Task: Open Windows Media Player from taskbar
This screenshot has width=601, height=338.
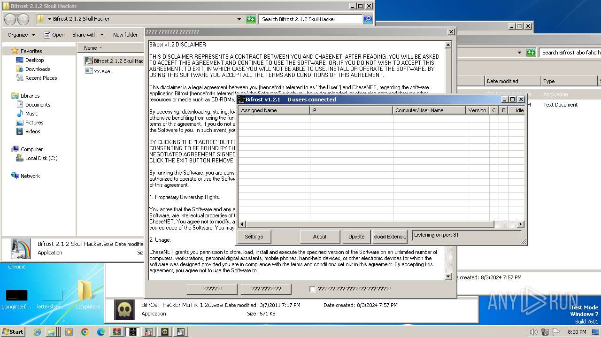Action: click(x=69, y=331)
